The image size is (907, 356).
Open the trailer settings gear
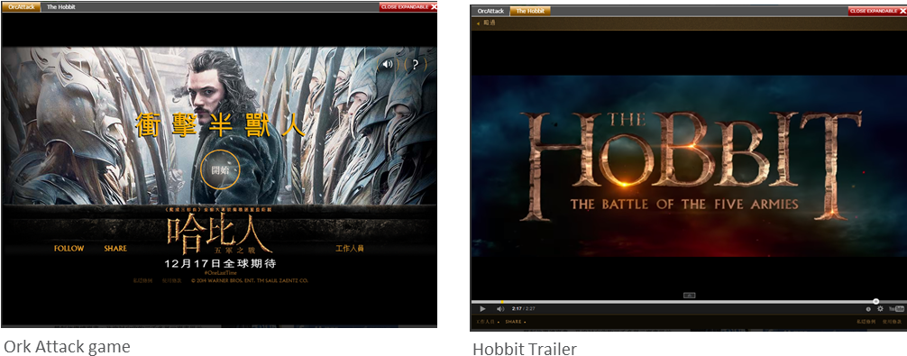[880, 309]
